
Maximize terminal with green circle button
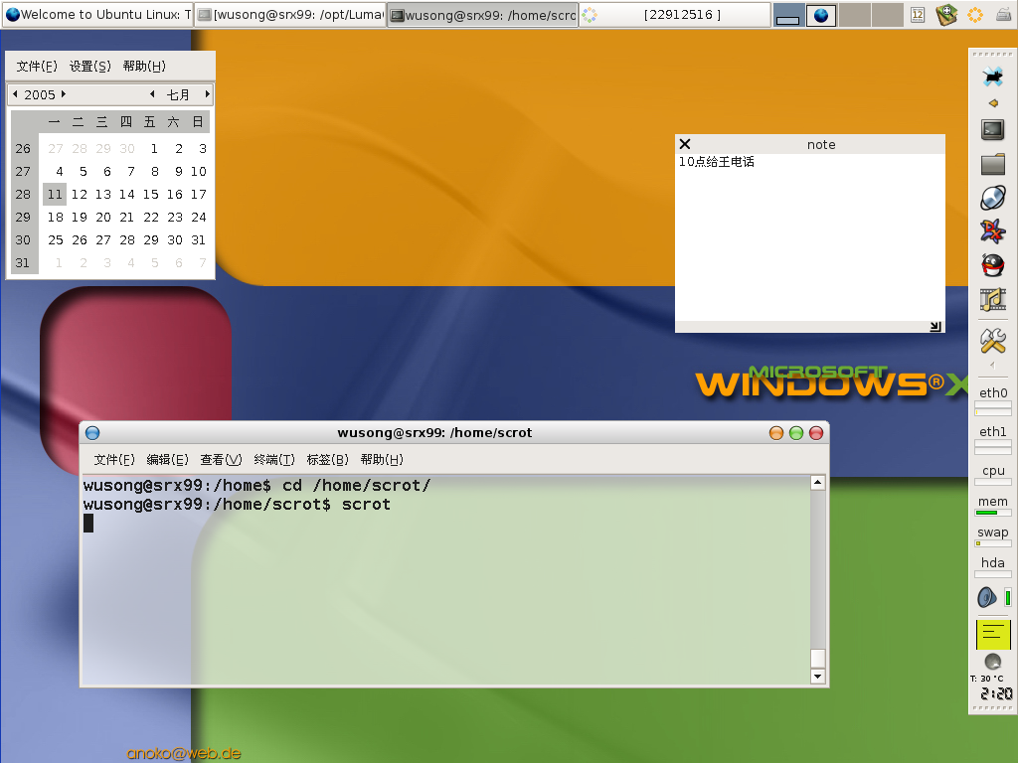point(796,433)
